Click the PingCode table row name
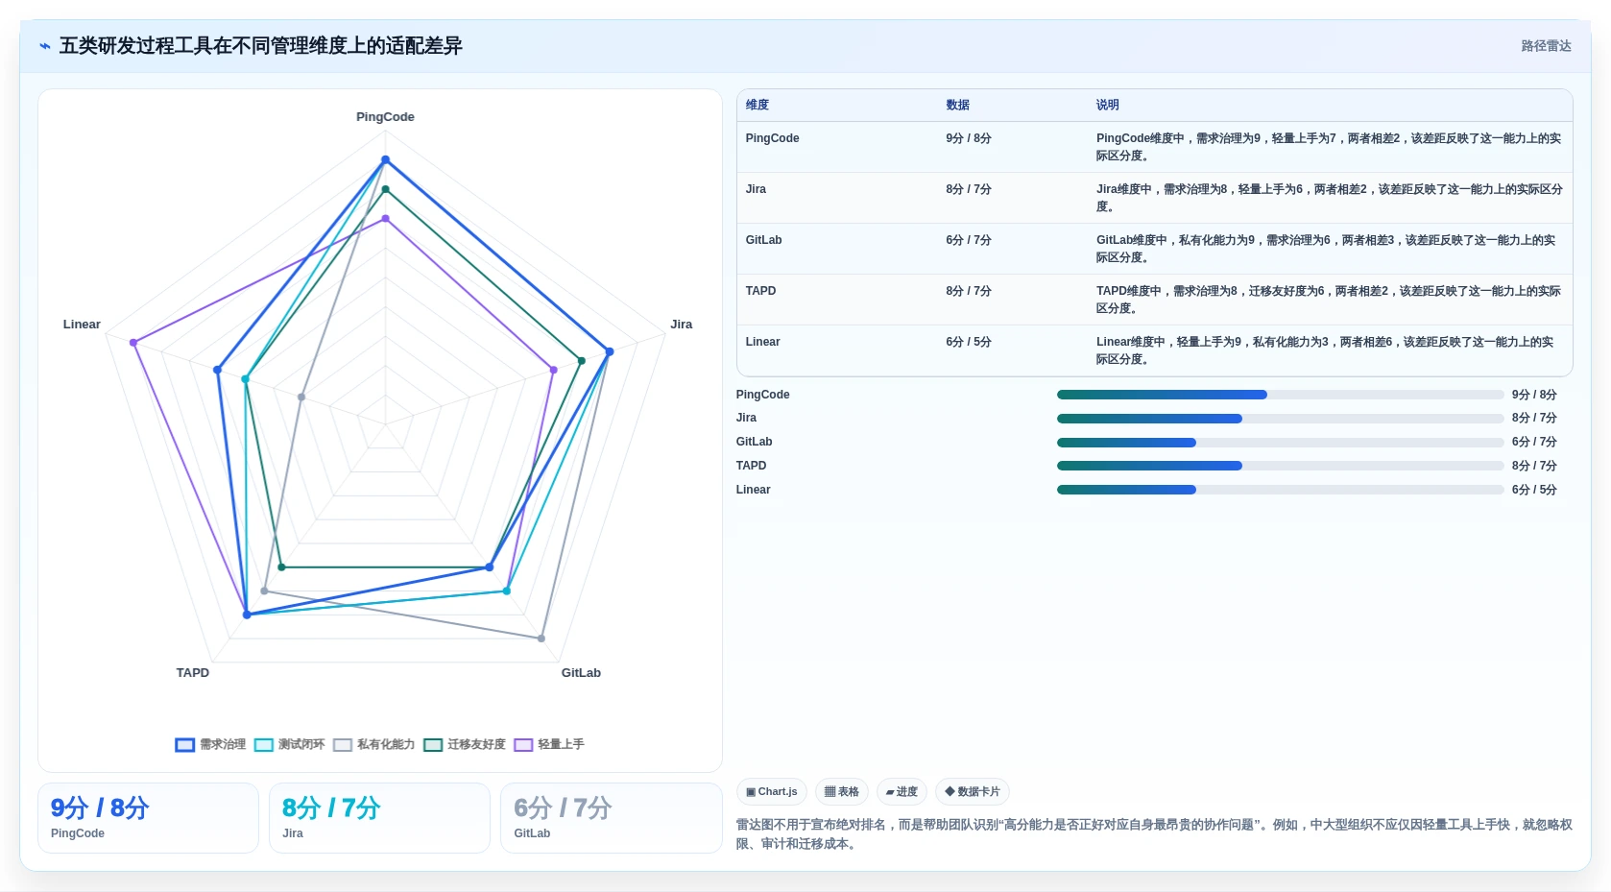The height and width of the screenshot is (892, 1611). point(772,138)
